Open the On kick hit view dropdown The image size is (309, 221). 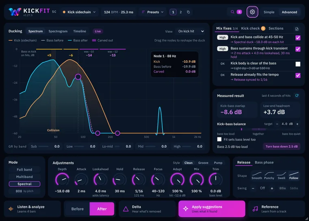point(191,31)
